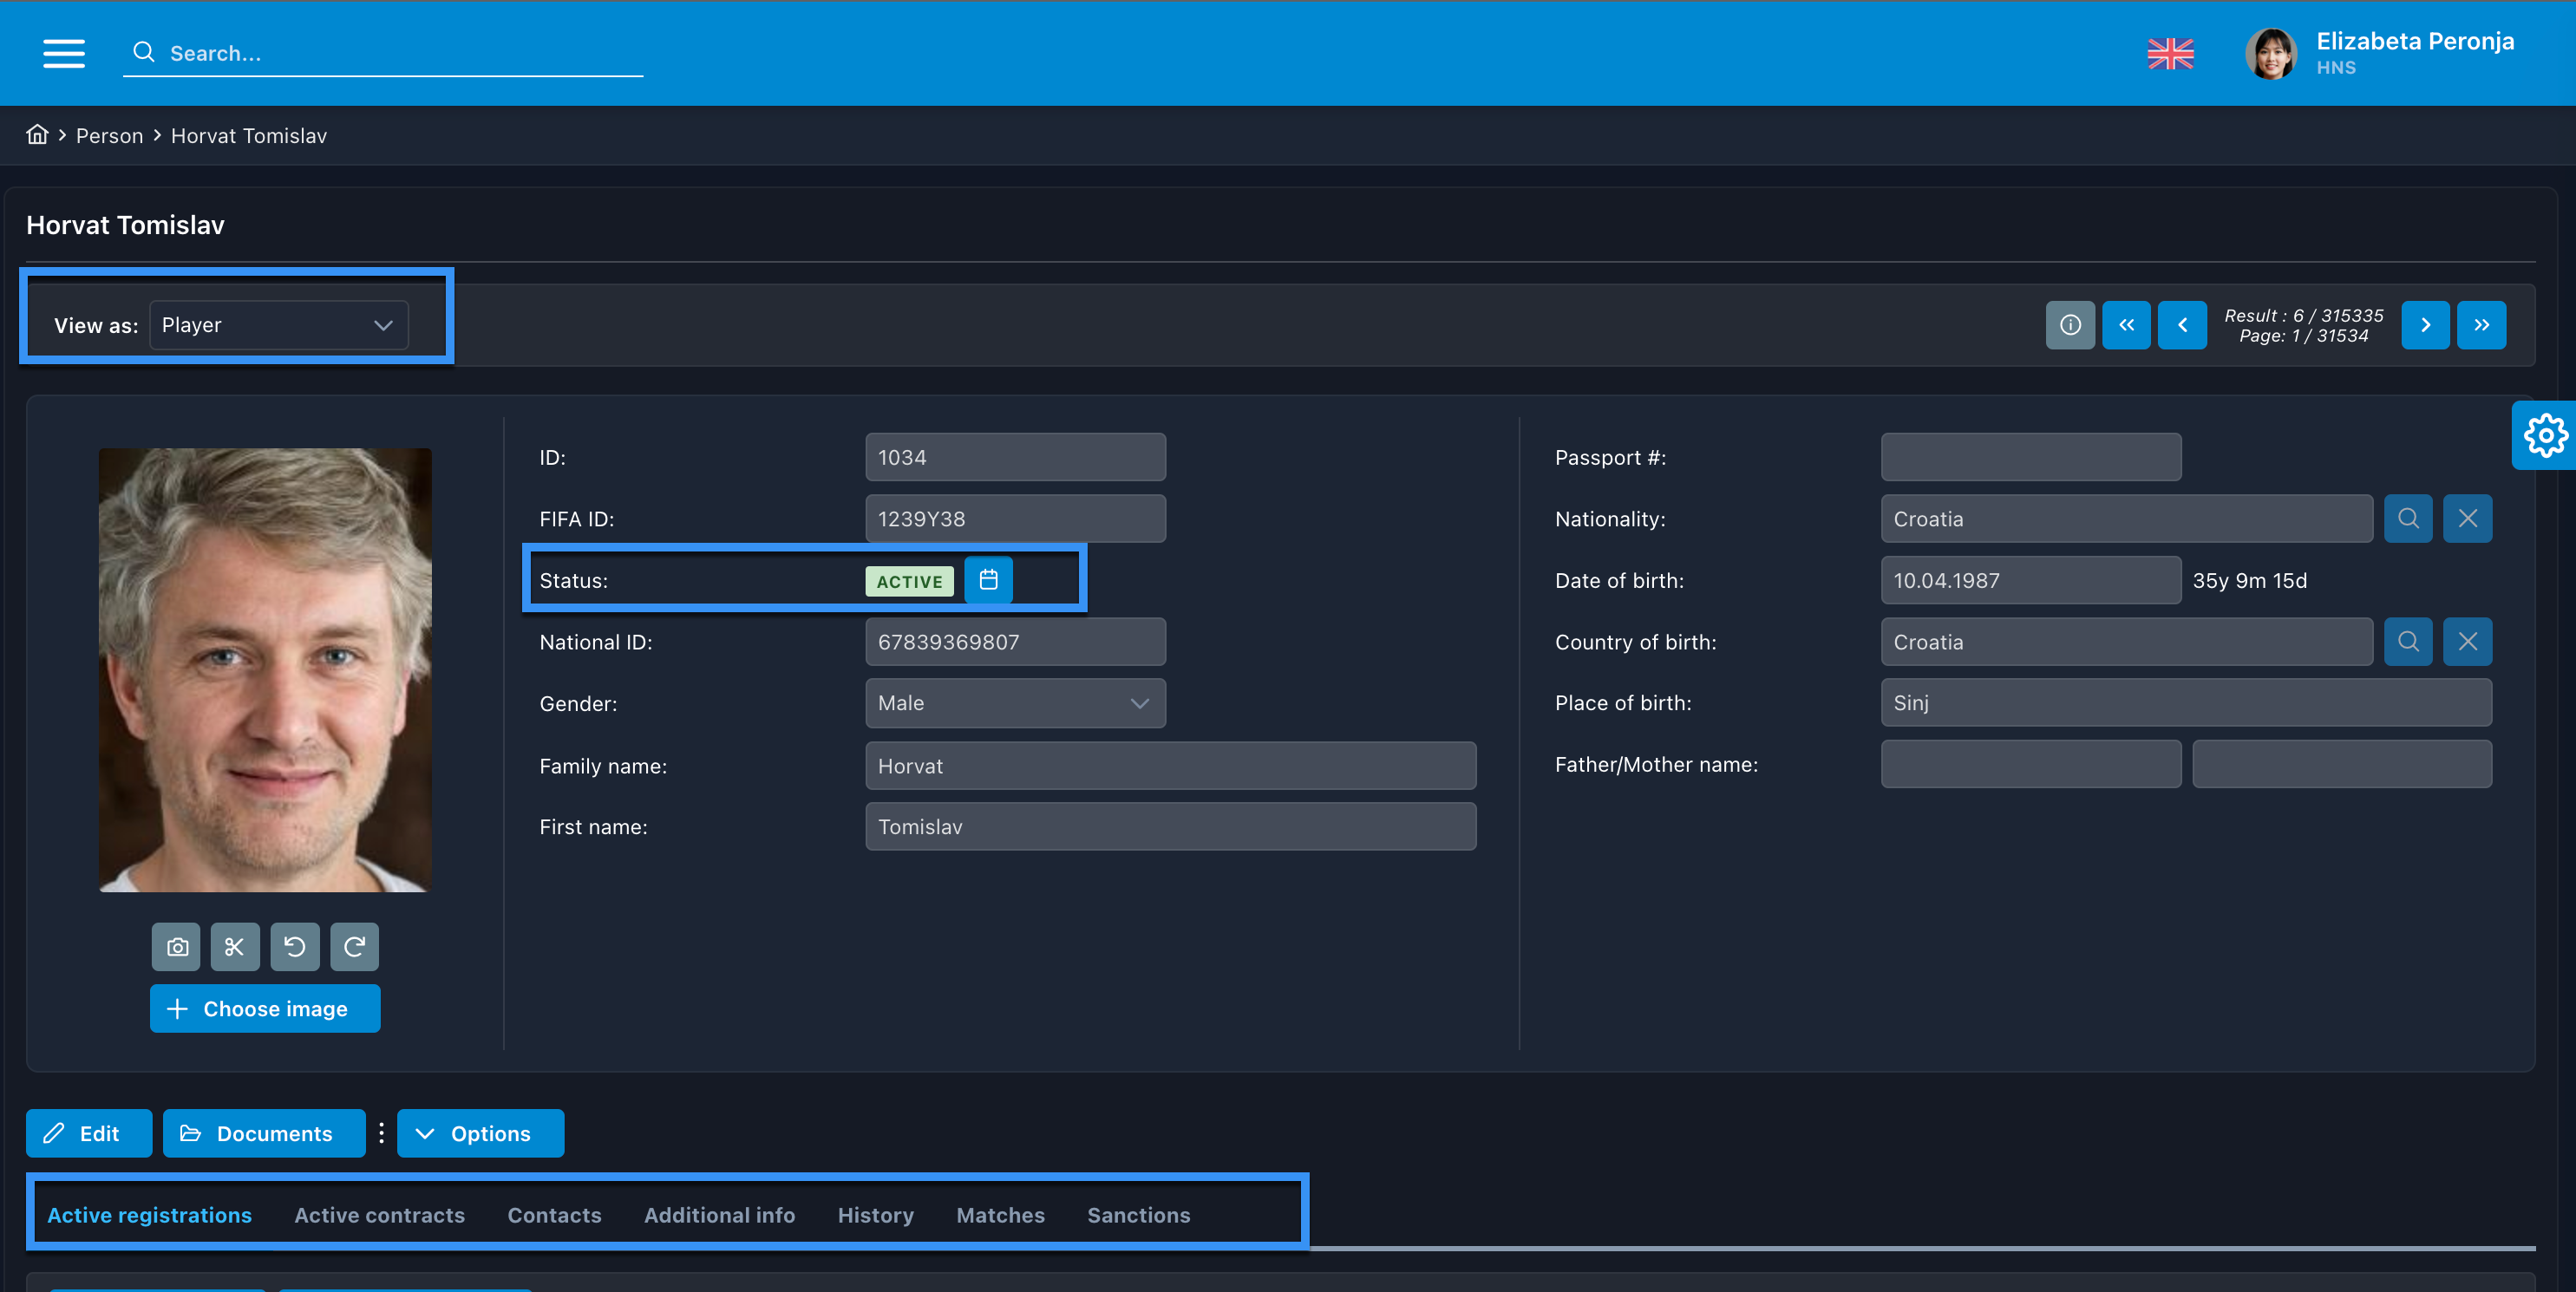Viewport: 2576px width, 1292px height.
Task: Rotate the photo counter-clockwise
Action: [x=295, y=946]
